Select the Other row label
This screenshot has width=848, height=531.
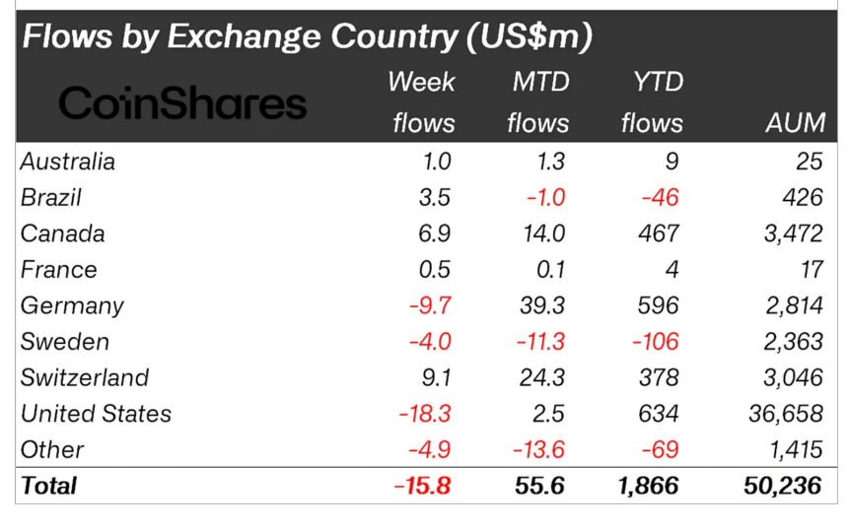pos(52,449)
